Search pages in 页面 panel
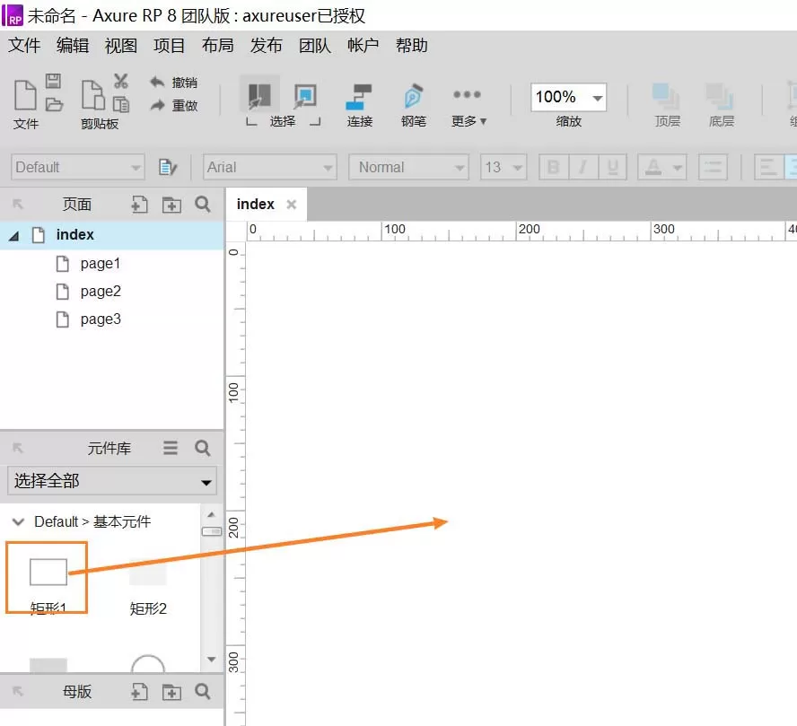797x726 pixels. coord(203,205)
